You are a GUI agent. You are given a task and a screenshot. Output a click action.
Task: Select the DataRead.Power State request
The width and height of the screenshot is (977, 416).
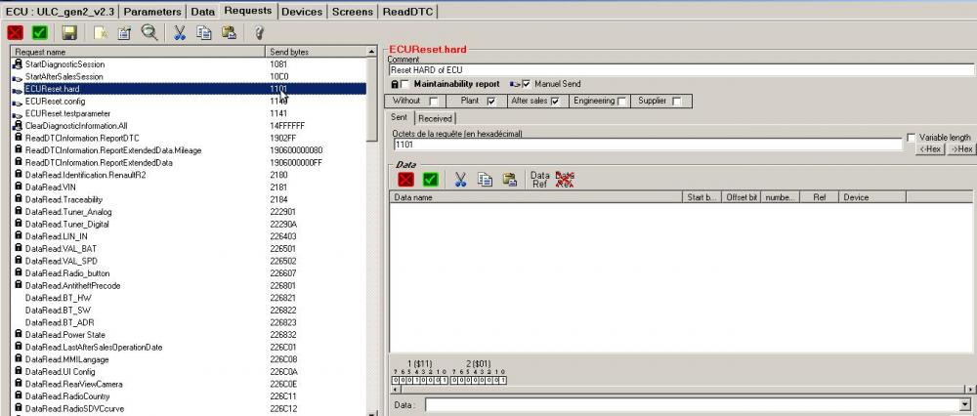pos(64,334)
